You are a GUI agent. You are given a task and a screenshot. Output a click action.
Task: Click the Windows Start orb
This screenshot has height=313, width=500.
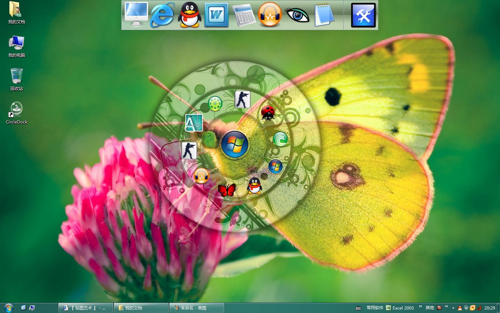(8, 308)
